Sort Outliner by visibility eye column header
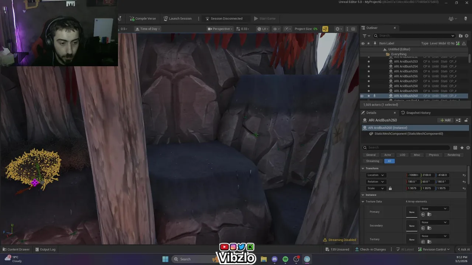The image size is (472, 265). pyautogui.click(x=362, y=43)
